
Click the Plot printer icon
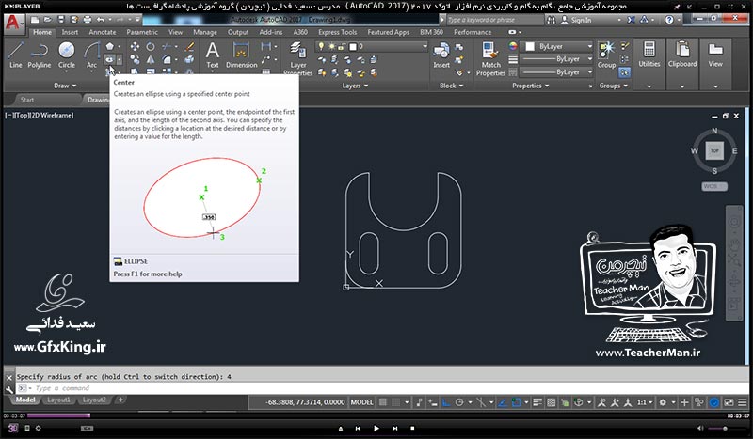pos(87,20)
